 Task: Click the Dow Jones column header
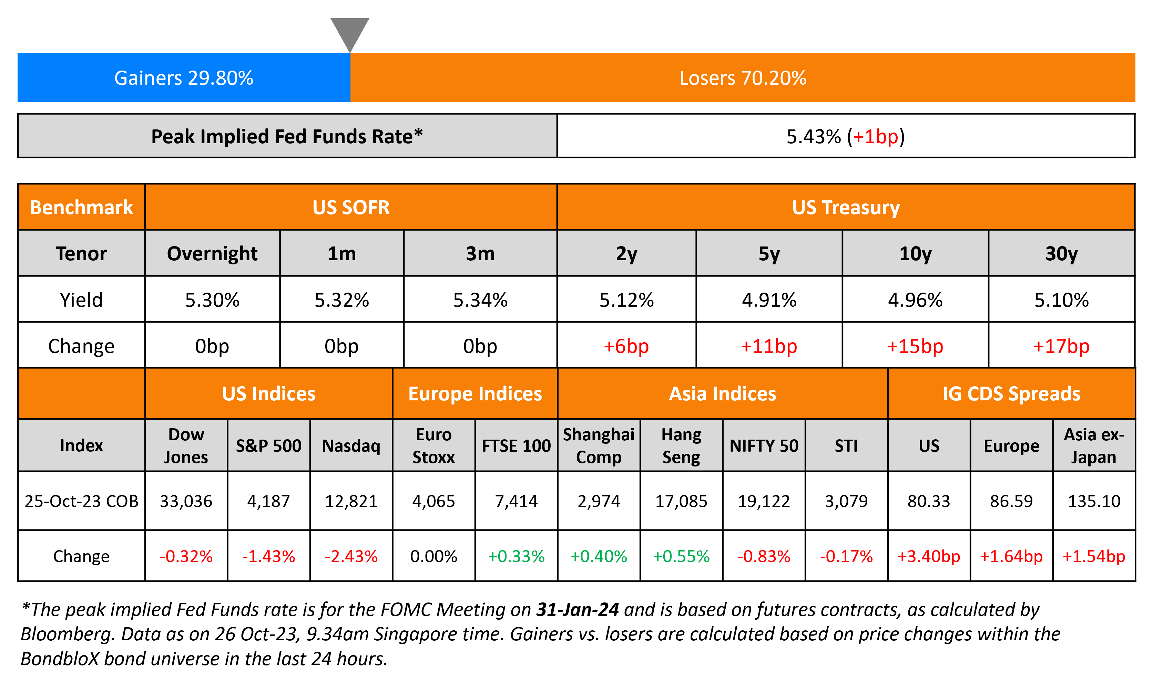point(186,445)
